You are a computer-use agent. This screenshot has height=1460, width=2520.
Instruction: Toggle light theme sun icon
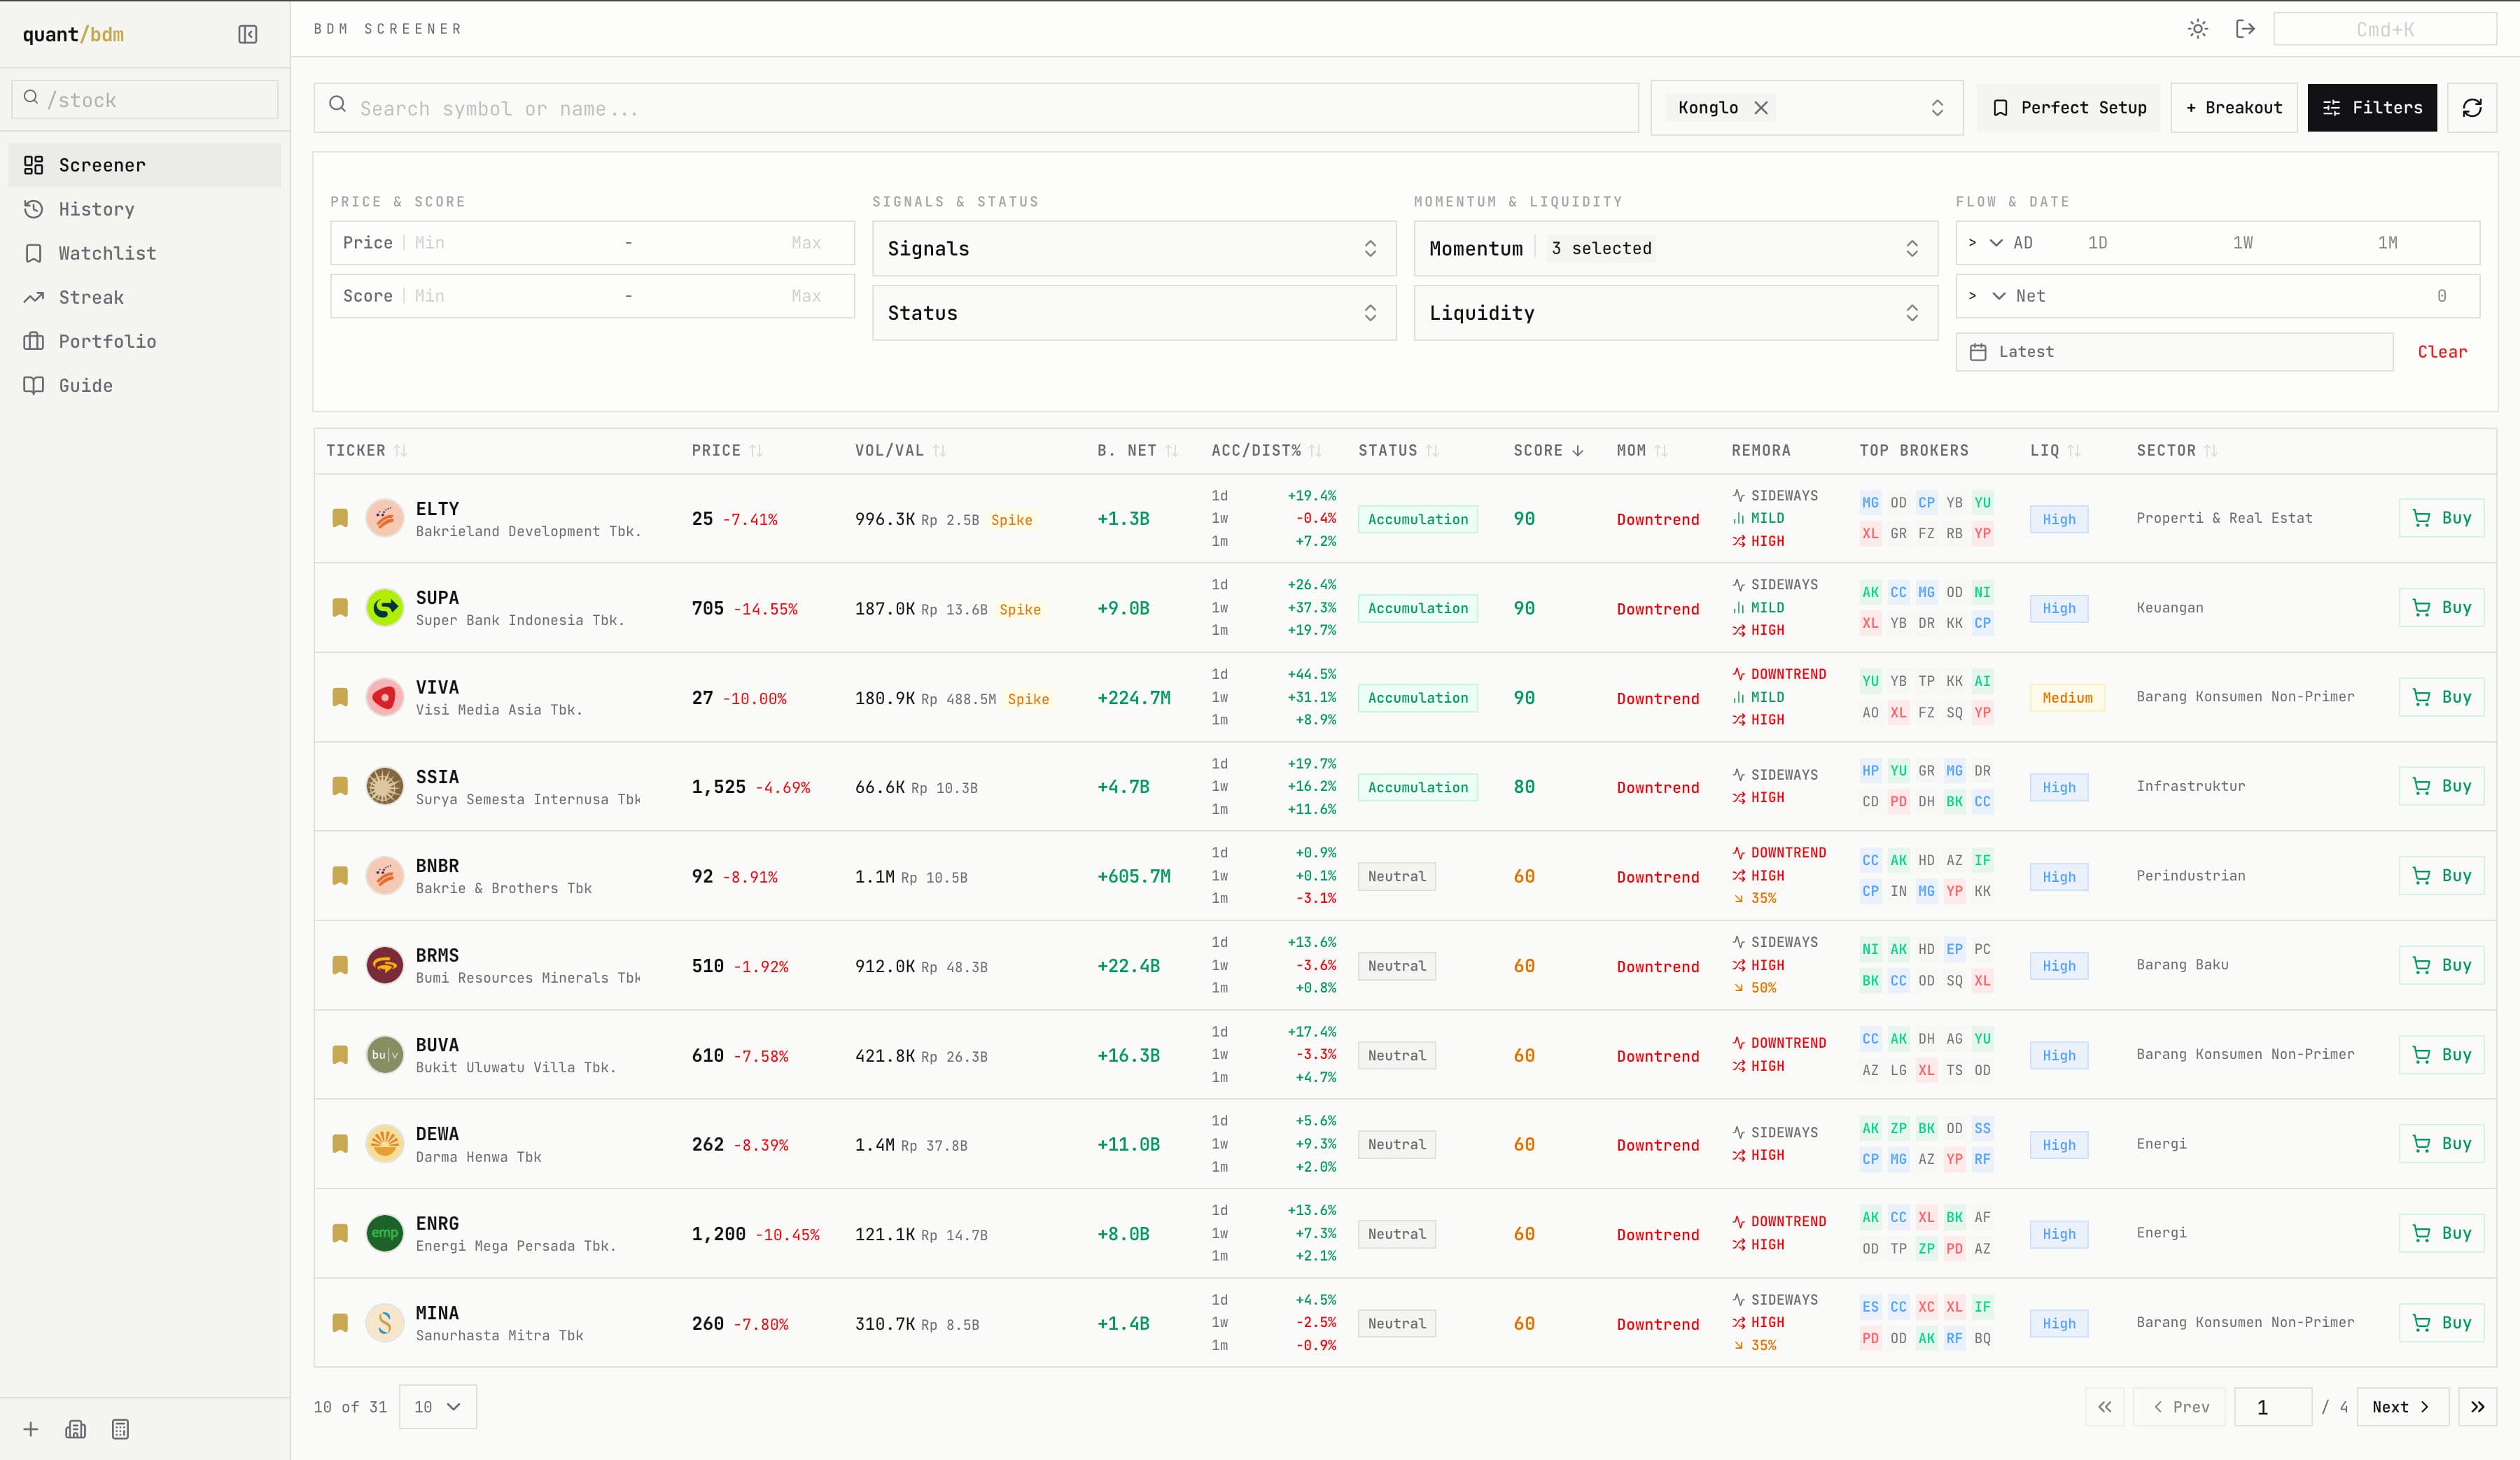[2197, 29]
